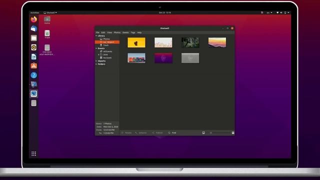Open the File menu in Shotwell

97,32
